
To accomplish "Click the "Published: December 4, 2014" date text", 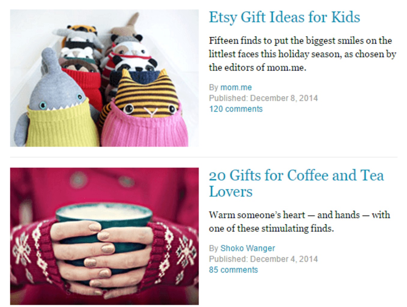I will coord(263,259).
